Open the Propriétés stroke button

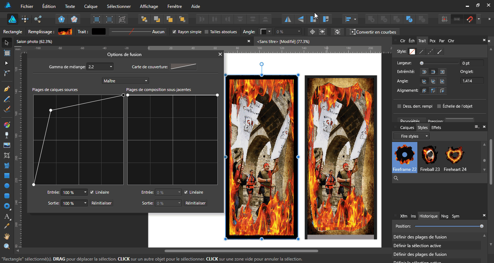pos(412,121)
